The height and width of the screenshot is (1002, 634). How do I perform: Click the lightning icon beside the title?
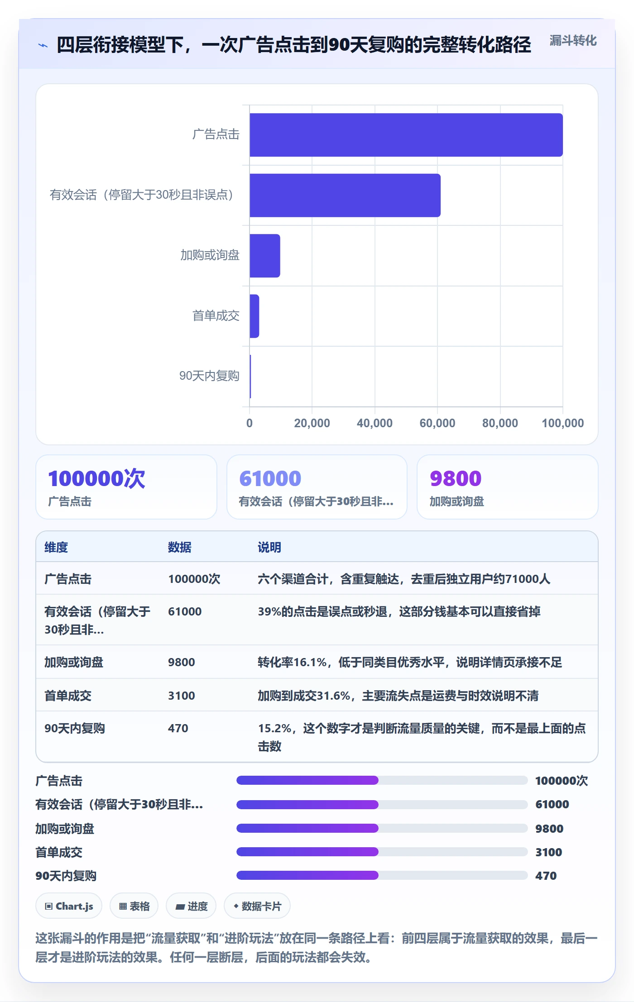[43, 45]
